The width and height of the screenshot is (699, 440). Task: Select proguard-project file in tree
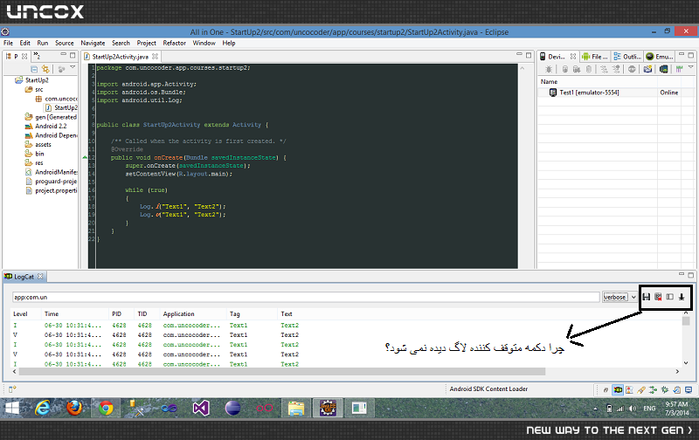tap(51, 182)
